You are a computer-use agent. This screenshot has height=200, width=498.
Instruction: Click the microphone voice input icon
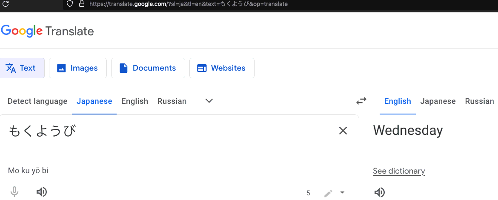[14, 192]
